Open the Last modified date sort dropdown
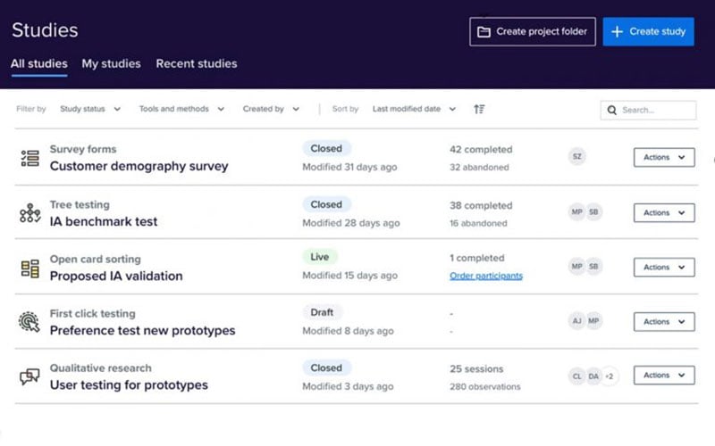 click(x=414, y=109)
